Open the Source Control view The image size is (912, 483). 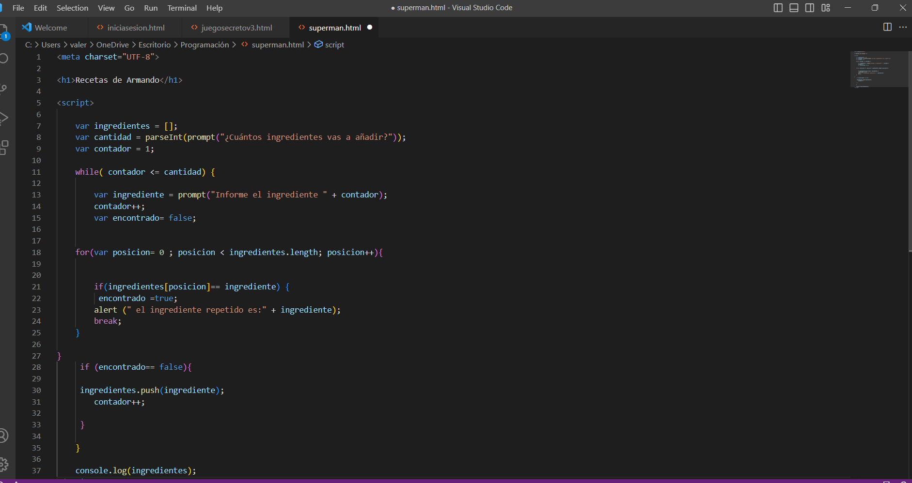point(4,88)
